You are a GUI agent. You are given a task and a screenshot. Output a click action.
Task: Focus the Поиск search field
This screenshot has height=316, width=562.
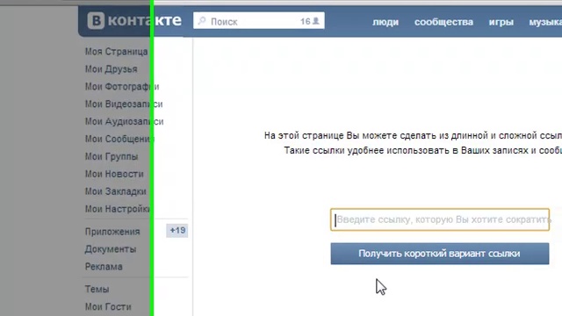tap(259, 21)
